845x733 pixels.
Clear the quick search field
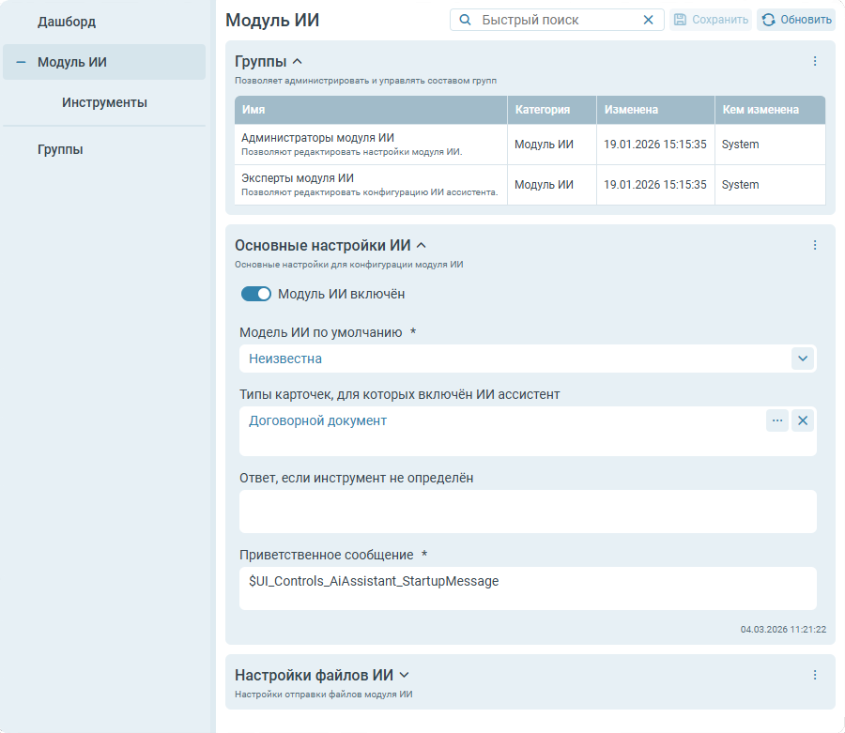(x=648, y=20)
